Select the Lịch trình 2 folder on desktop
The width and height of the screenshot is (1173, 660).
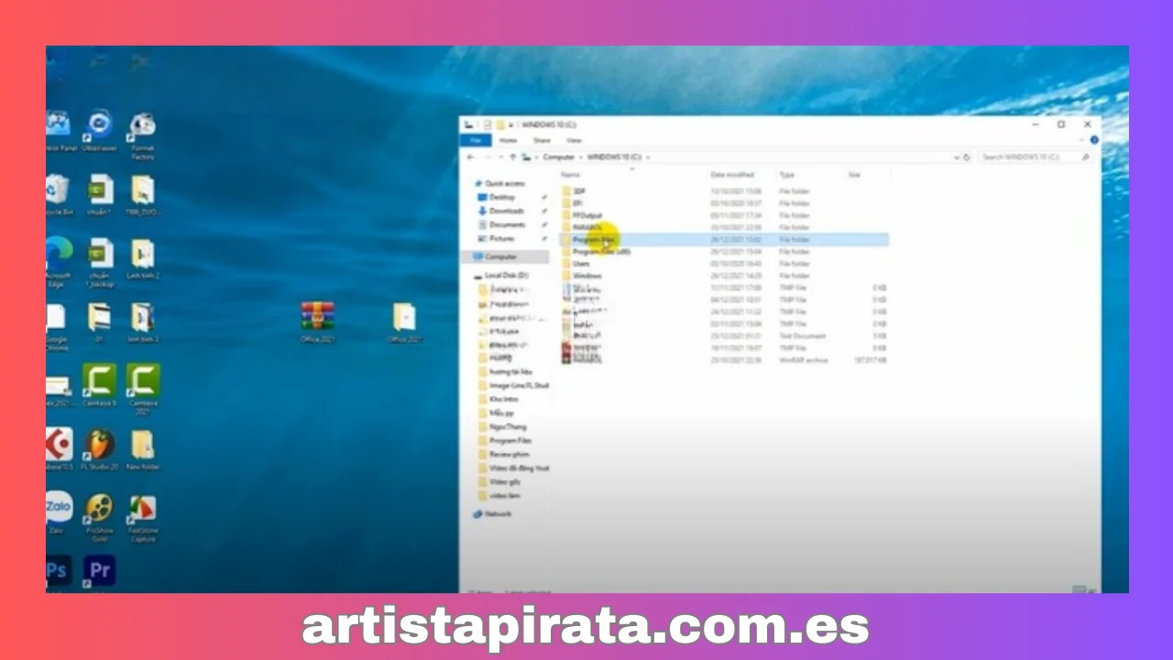coord(142,258)
